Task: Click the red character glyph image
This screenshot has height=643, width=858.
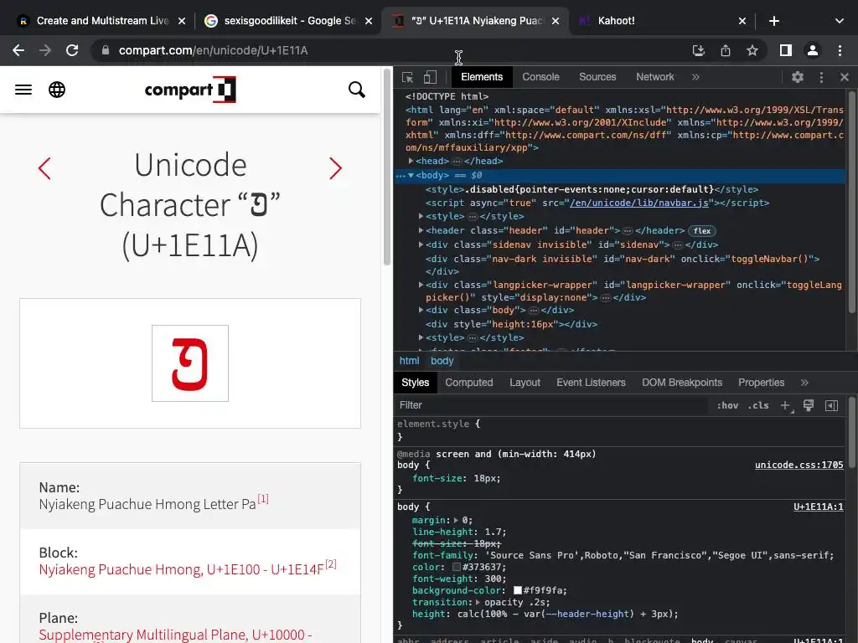Action: tap(190, 363)
